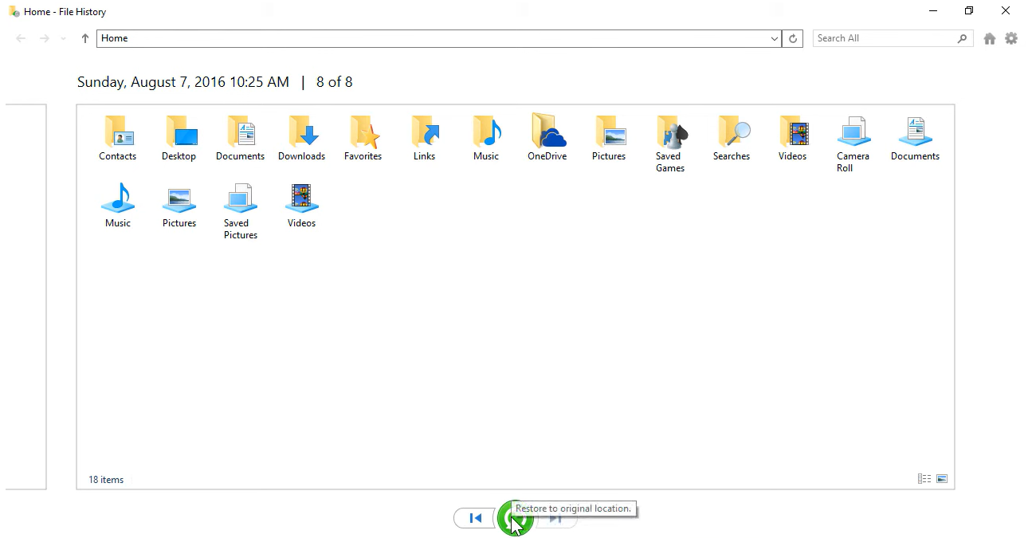Select the Camera Roll library

coord(853,144)
